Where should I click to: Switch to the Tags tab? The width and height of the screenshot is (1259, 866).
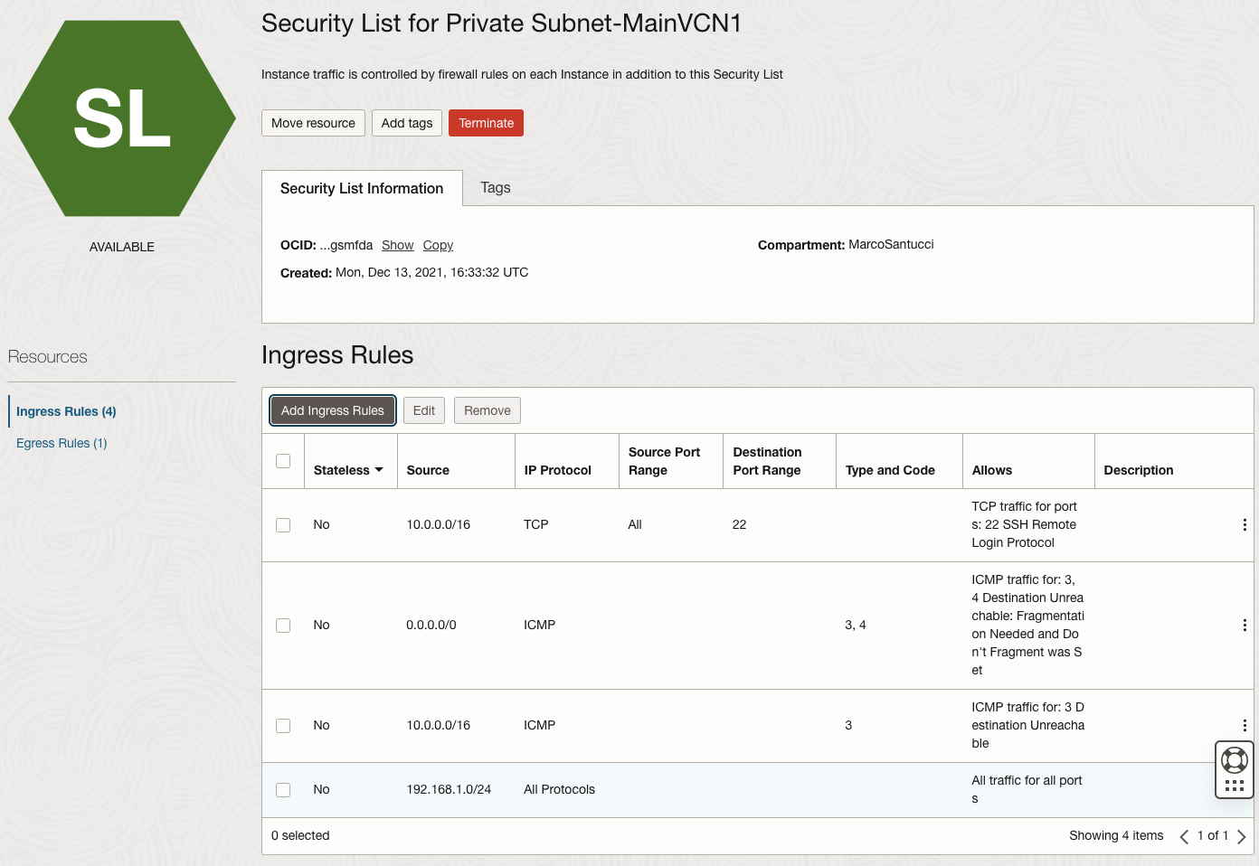click(495, 187)
